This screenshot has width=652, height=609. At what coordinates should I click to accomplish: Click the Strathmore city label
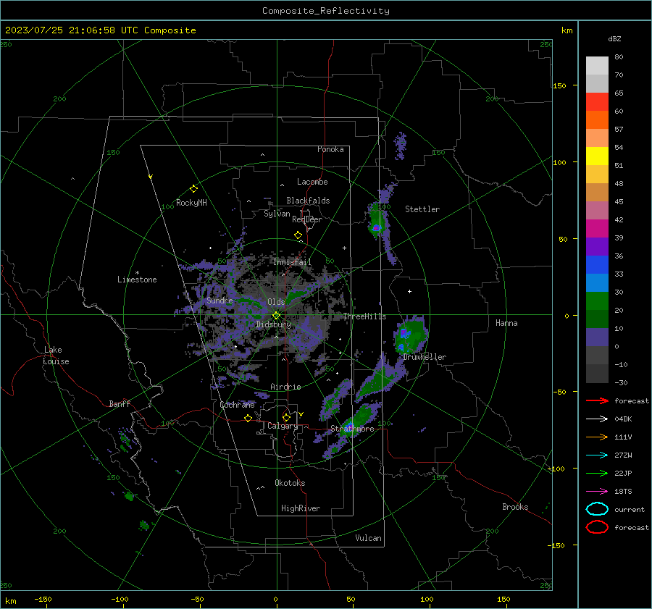click(x=352, y=429)
